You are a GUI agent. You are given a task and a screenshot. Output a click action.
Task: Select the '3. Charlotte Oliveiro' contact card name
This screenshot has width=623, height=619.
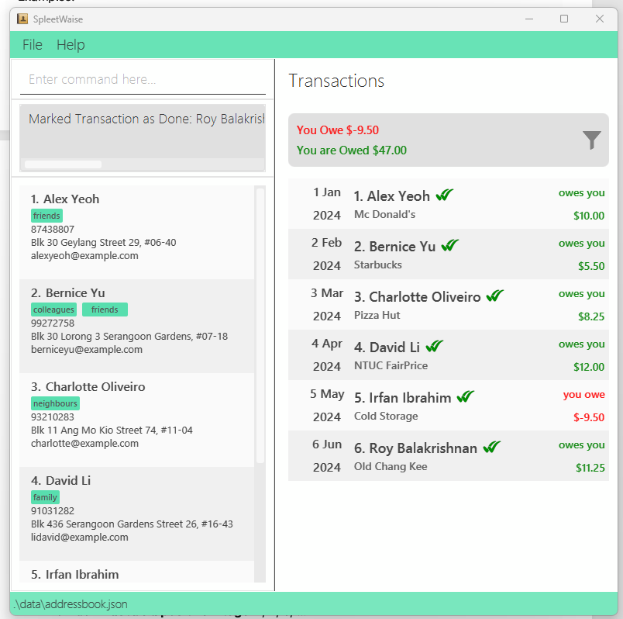coord(88,386)
